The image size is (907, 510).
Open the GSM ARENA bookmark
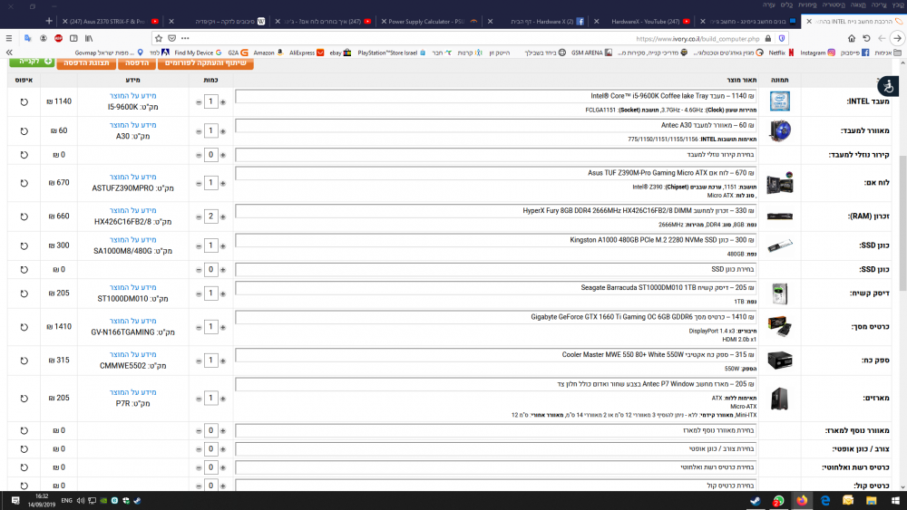pyautogui.click(x=591, y=53)
